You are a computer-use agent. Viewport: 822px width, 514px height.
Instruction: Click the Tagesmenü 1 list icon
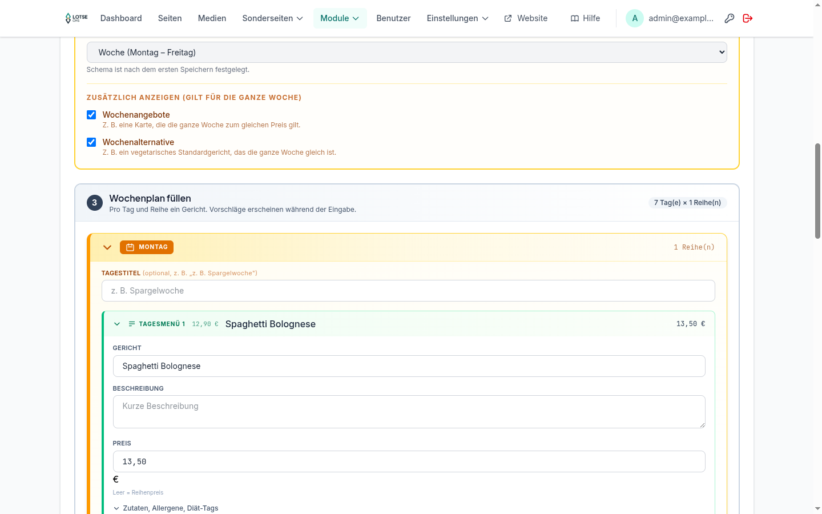point(132,324)
